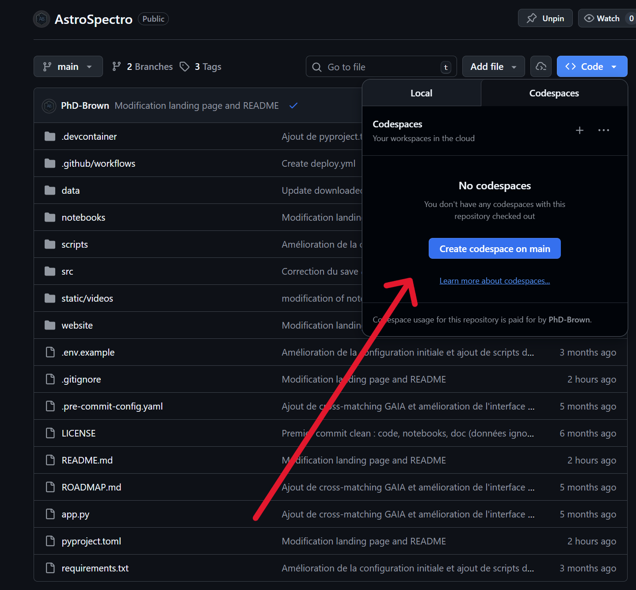This screenshot has height=590, width=636.
Task: Click the AstroSpectro repository avatar icon
Action: pos(42,19)
